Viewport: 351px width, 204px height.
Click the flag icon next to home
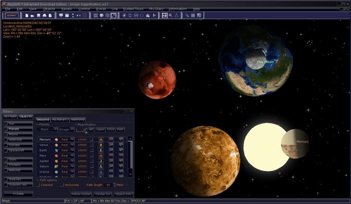click(154, 16)
